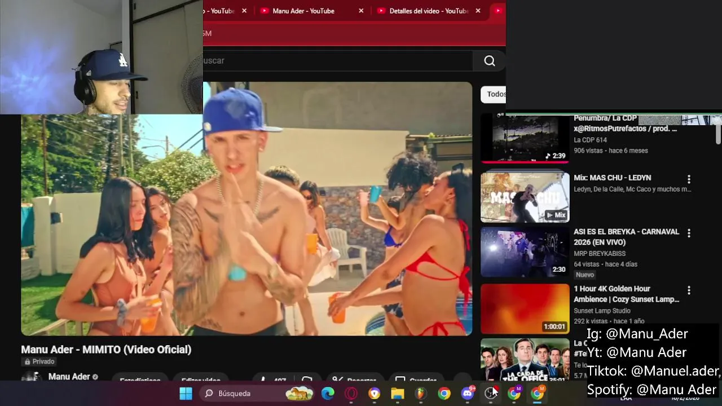This screenshot has height=406, width=722.
Task: Open 1 Hour 4K Golden Hour Ambience title
Action: tap(626, 294)
